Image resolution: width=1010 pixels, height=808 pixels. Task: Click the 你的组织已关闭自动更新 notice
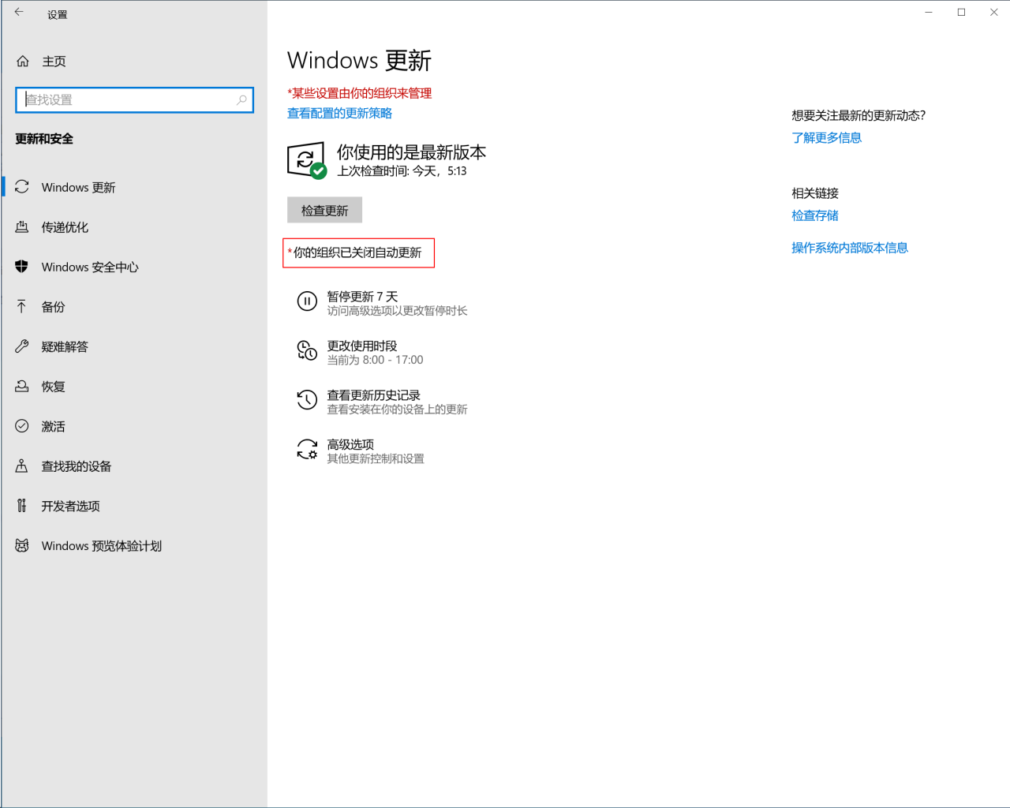point(358,252)
